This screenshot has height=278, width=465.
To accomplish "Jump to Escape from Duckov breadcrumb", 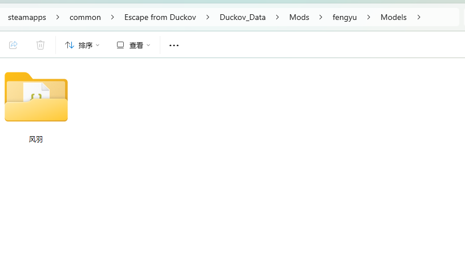I will pos(160,17).
